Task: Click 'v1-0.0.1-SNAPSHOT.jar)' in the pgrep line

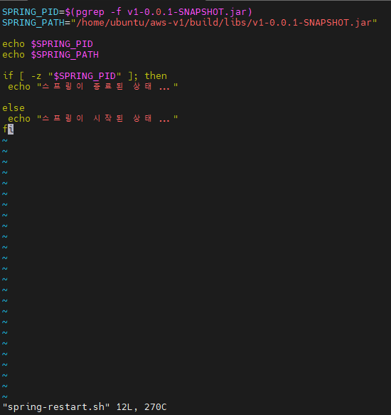Action: 190,12
